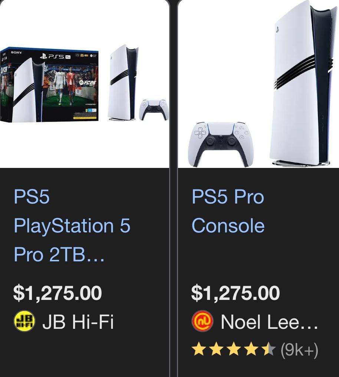The width and height of the screenshot is (339, 377).
Task: View the (9k+) review count
Action: tap(299, 350)
